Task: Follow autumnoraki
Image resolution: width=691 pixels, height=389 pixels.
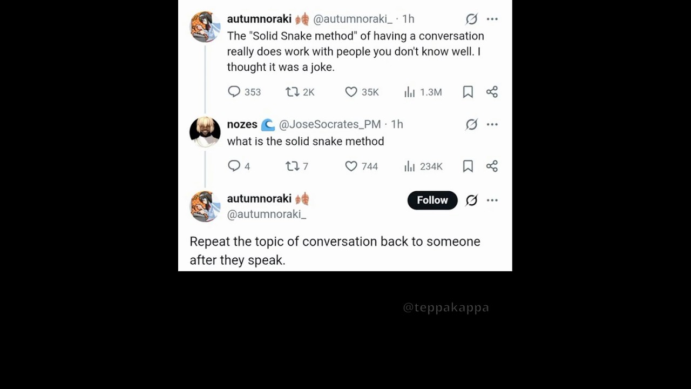Action: (432, 200)
